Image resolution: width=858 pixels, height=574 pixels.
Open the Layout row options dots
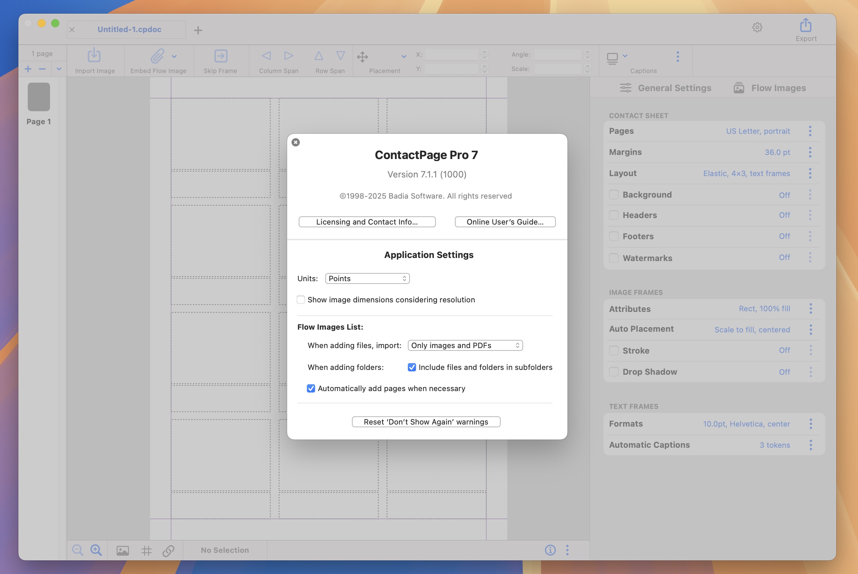[810, 173]
